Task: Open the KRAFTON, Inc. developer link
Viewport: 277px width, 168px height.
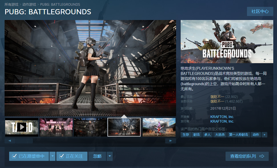Action: coord(222,117)
